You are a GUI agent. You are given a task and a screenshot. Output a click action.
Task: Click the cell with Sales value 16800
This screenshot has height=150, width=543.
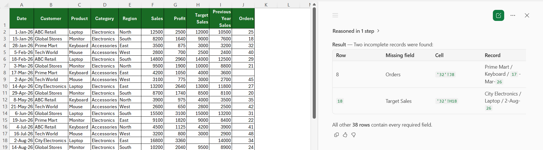click(152, 140)
